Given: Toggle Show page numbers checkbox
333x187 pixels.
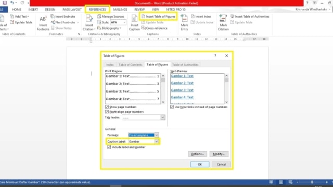Looking at the screenshot, I should 107,107.
